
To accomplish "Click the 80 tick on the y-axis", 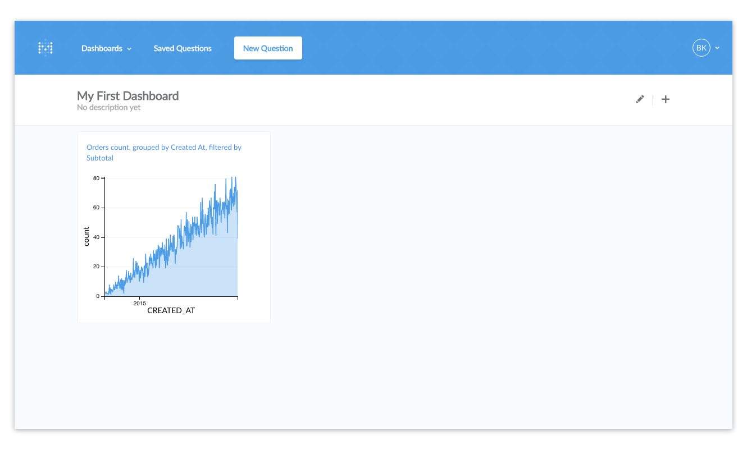I will coord(96,178).
